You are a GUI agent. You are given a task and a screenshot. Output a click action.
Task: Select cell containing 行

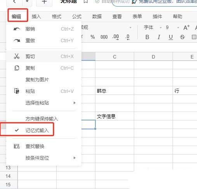tap(185, 90)
